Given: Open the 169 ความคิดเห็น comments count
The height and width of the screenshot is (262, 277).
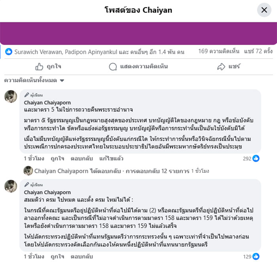Looking at the screenshot, I should pyautogui.click(x=219, y=51).
